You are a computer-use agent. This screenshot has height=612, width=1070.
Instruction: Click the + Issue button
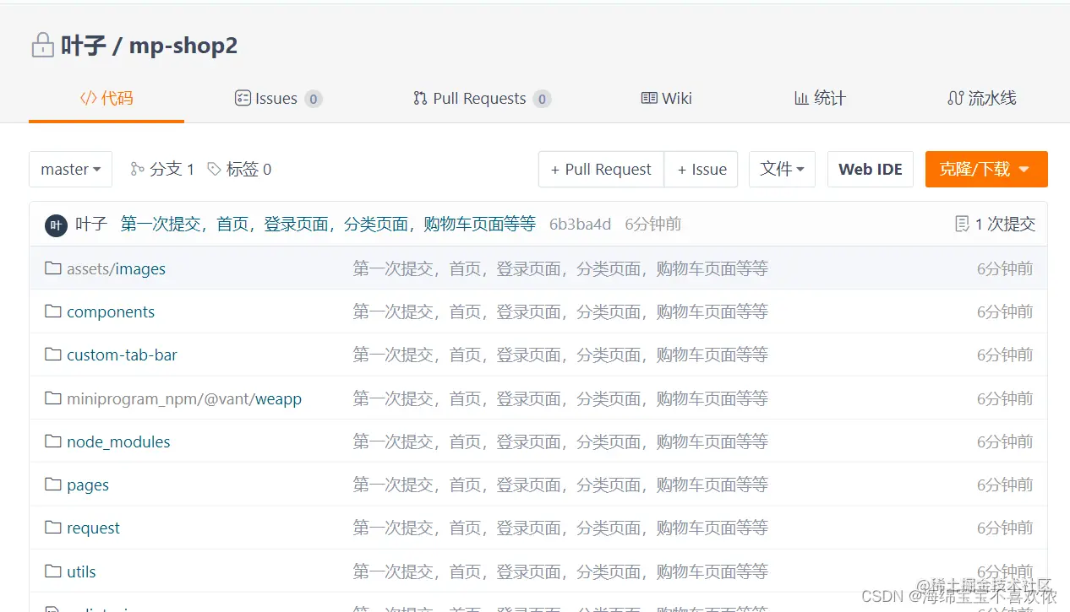[x=702, y=169]
